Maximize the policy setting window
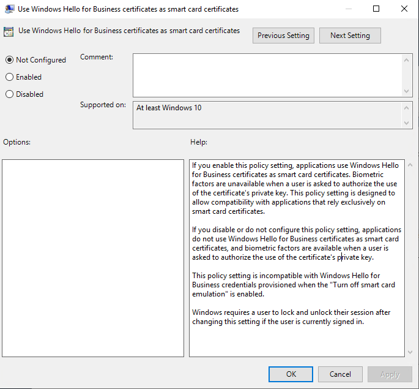The image size is (419, 389). pos(376,9)
